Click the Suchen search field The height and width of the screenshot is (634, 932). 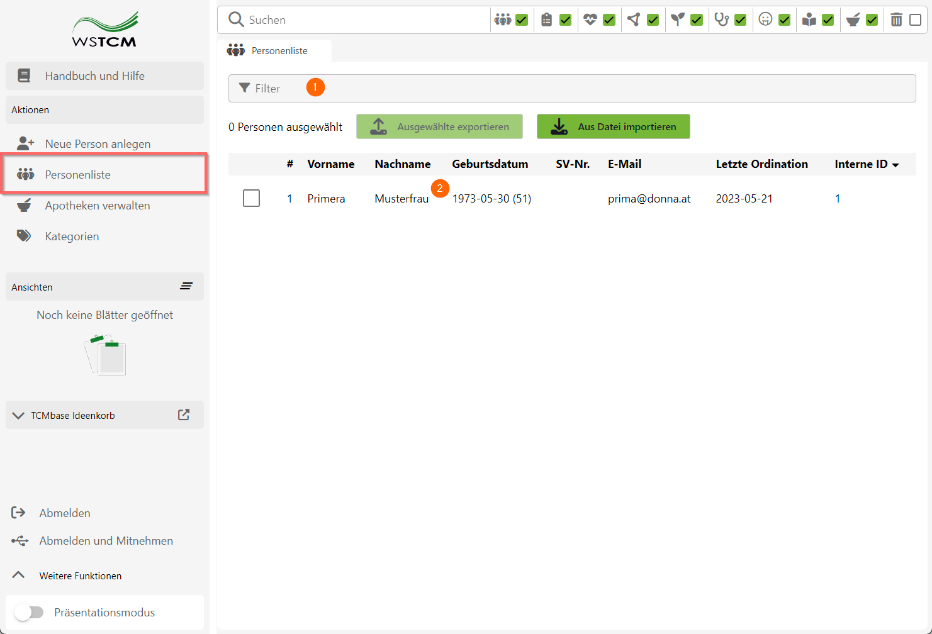[365, 20]
